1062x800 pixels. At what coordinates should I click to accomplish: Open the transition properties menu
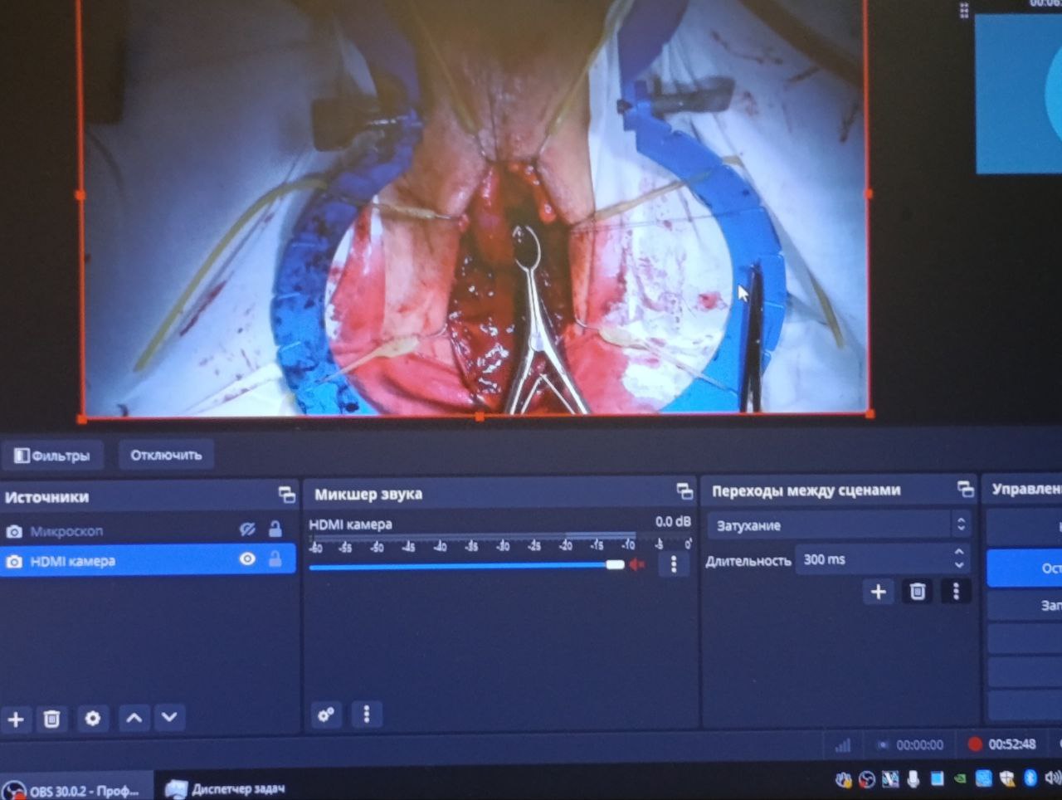pyautogui.click(x=956, y=592)
